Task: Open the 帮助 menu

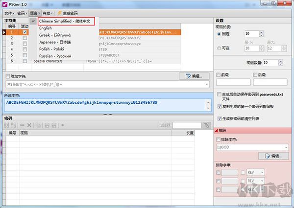Action: coord(48,13)
